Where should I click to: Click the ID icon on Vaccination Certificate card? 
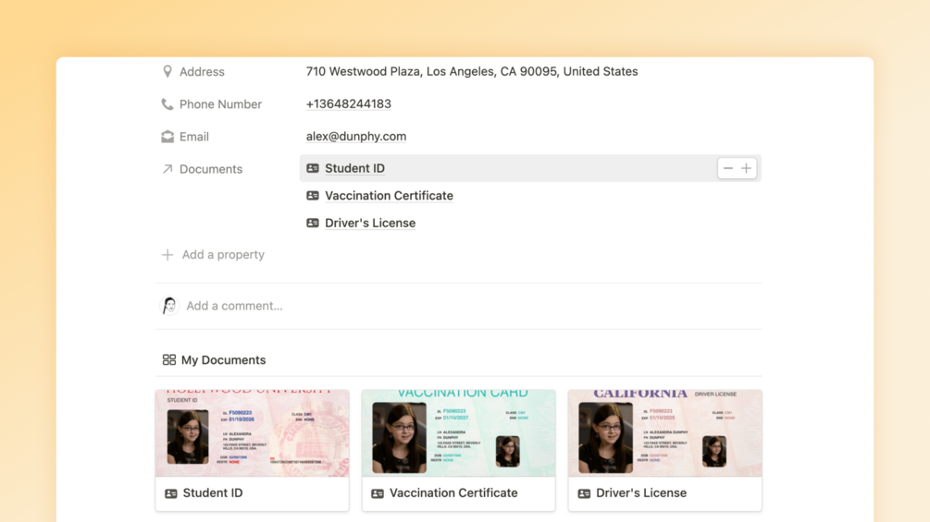(378, 493)
